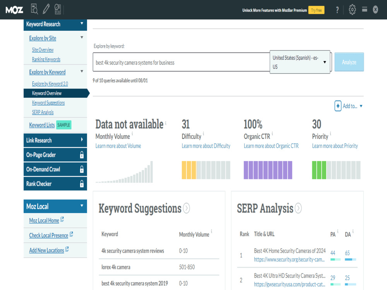
Task: Click the PA column info icon
Action: click(337, 231)
